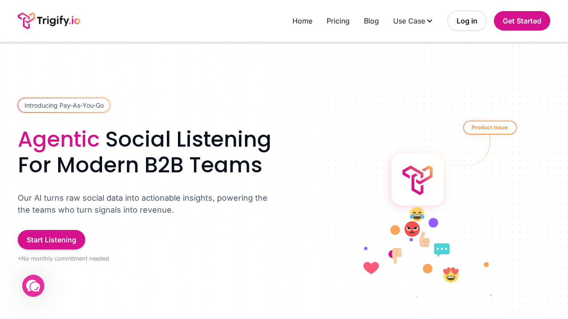
Task: Open the Pricing page
Action: (338, 21)
